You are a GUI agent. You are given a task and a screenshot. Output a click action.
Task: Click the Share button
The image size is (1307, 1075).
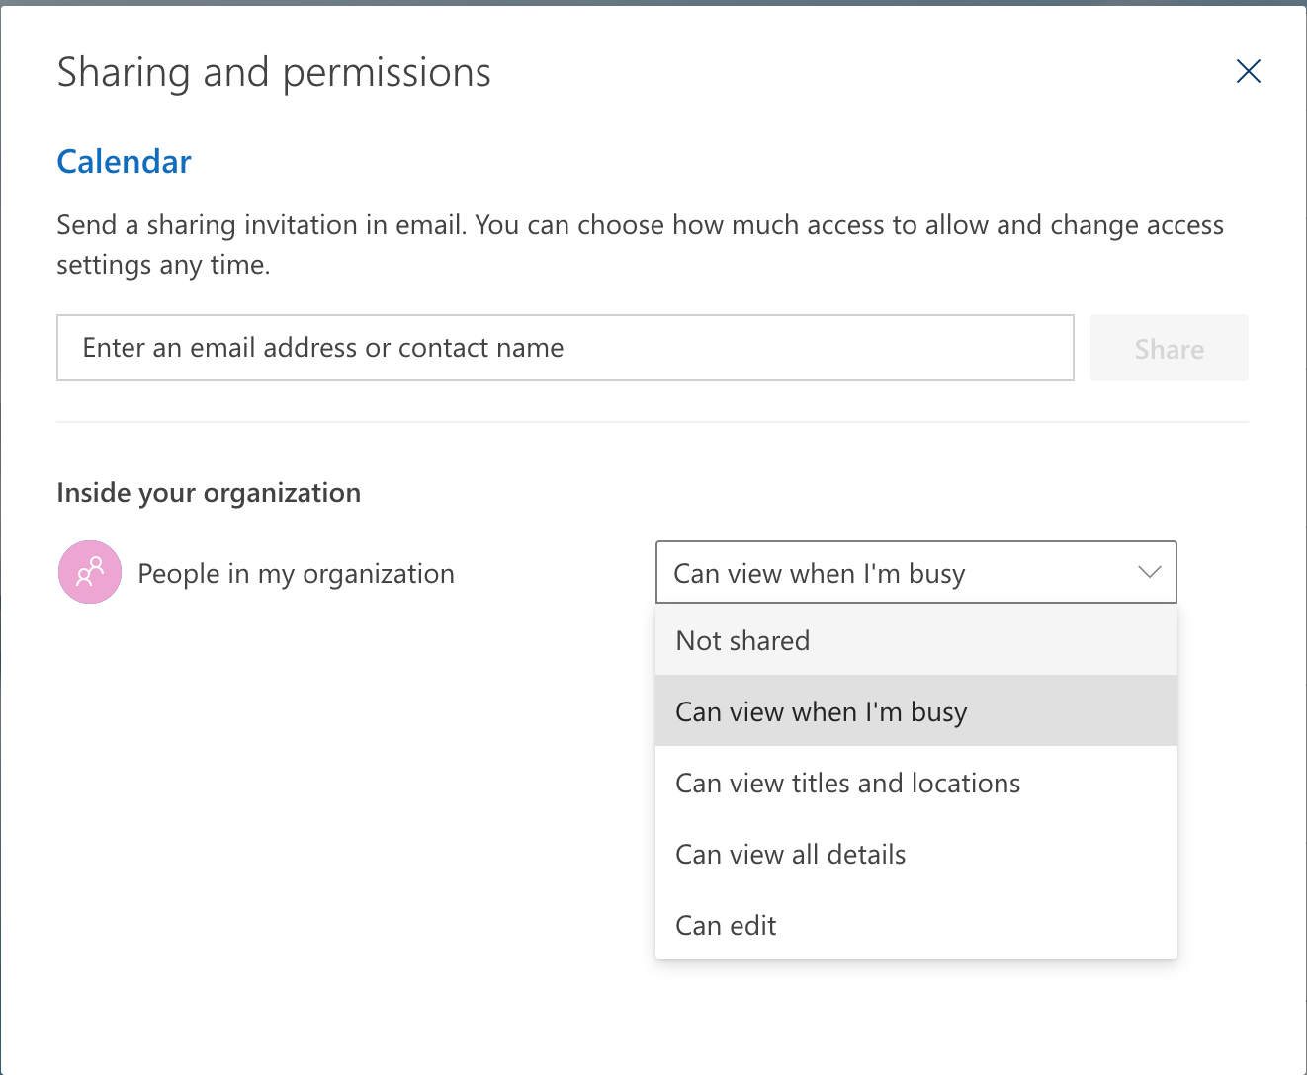[1170, 348]
